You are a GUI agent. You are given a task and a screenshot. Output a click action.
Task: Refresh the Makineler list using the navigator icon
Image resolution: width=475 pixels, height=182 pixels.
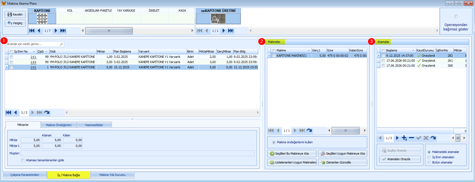pyautogui.click(x=309, y=131)
